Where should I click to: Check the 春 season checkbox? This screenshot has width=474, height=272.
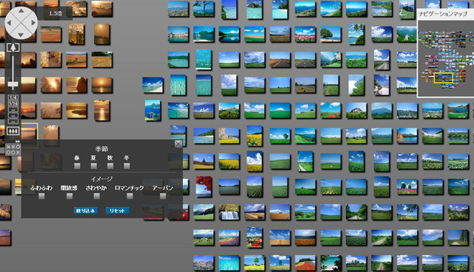click(x=77, y=166)
